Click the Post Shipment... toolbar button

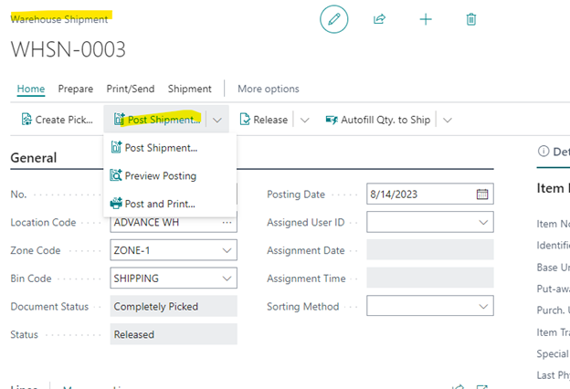(x=156, y=120)
